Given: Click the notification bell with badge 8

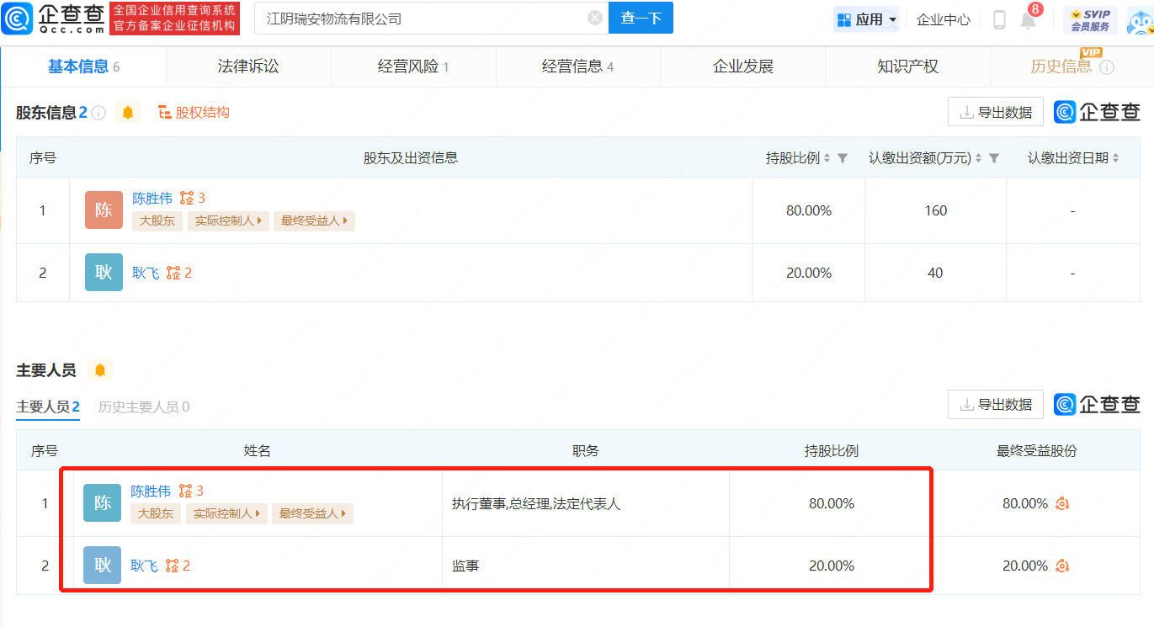Looking at the screenshot, I should 1028,19.
